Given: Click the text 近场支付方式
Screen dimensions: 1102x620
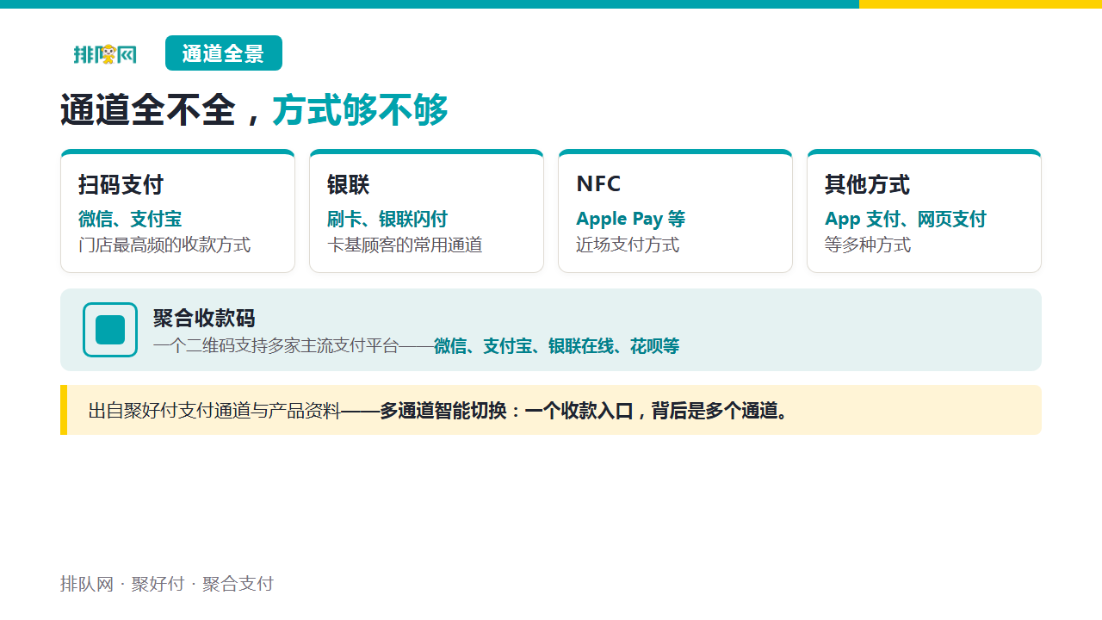Looking at the screenshot, I should [628, 245].
